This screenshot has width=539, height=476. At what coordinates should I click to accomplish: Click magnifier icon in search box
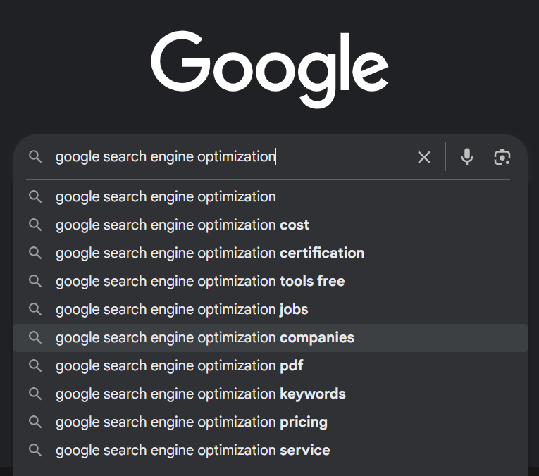pyautogui.click(x=35, y=157)
